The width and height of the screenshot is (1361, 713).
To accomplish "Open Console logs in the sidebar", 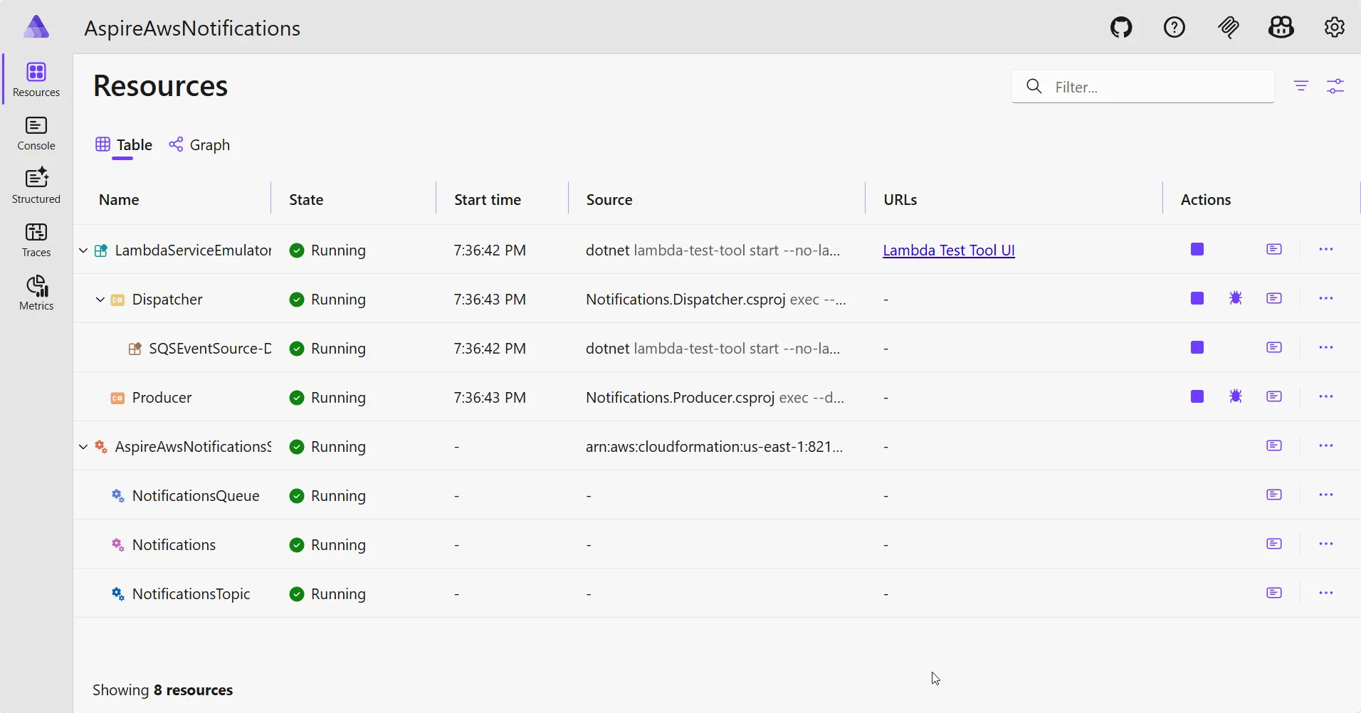I will pyautogui.click(x=36, y=134).
